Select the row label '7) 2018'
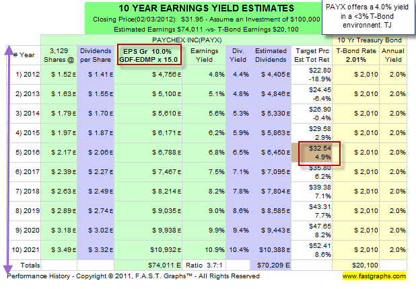The image size is (416, 289). pyautogui.click(x=28, y=192)
